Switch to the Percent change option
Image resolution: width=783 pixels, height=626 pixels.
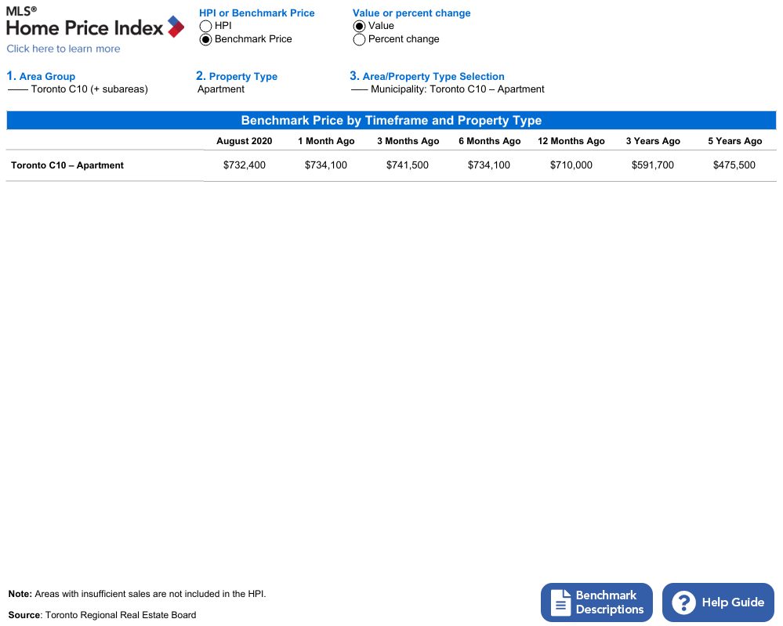360,39
